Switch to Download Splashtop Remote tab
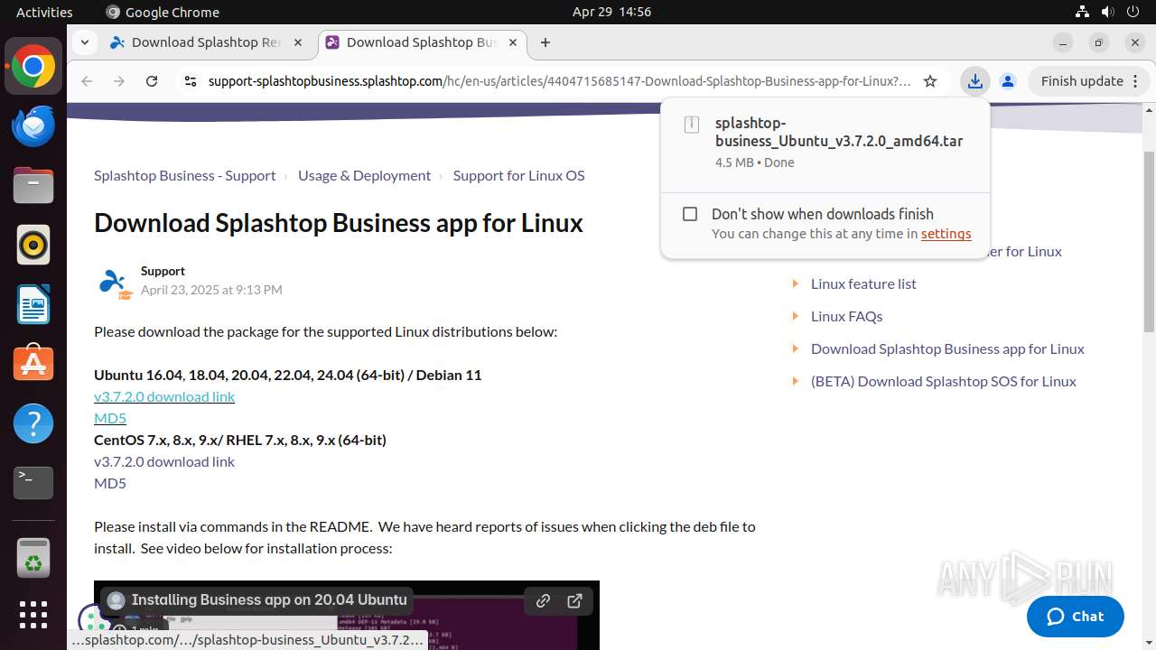The height and width of the screenshot is (650, 1156). [x=206, y=42]
